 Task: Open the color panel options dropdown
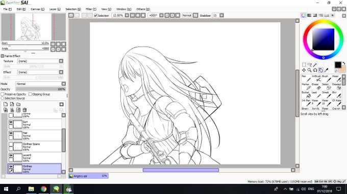click(x=344, y=16)
